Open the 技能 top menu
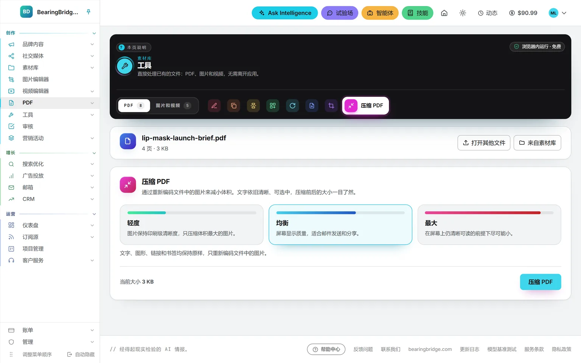The image size is (581, 363). pyautogui.click(x=418, y=13)
